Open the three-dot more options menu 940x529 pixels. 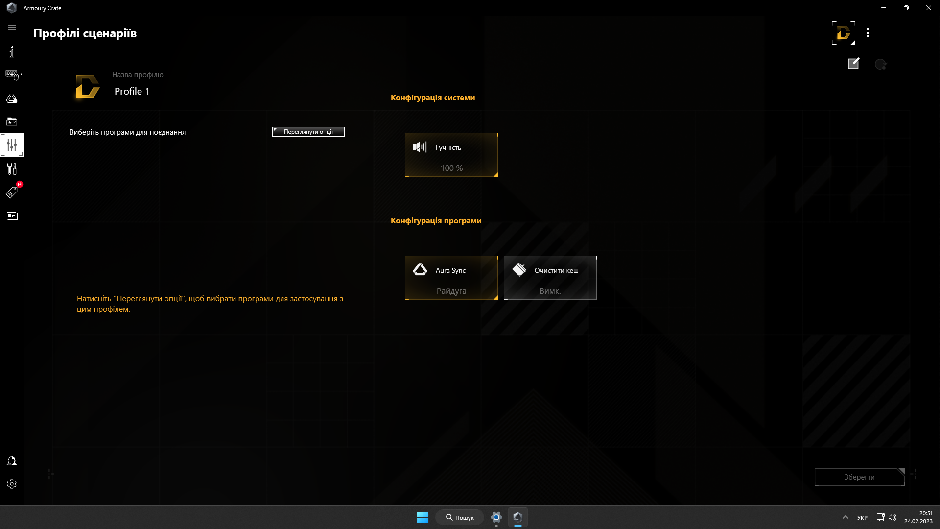click(x=868, y=33)
